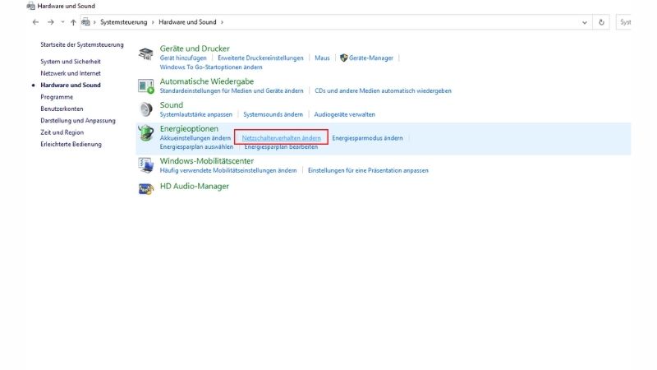Open Zeit und Region in sidebar
657x370 pixels.
pos(62,132)
